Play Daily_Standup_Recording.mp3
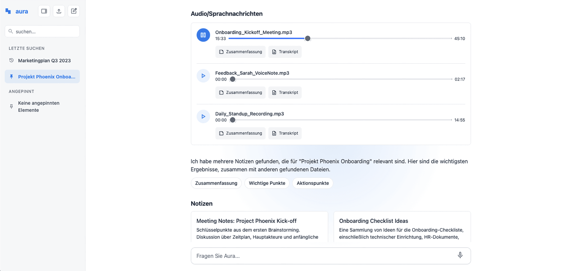 [203, 116]
